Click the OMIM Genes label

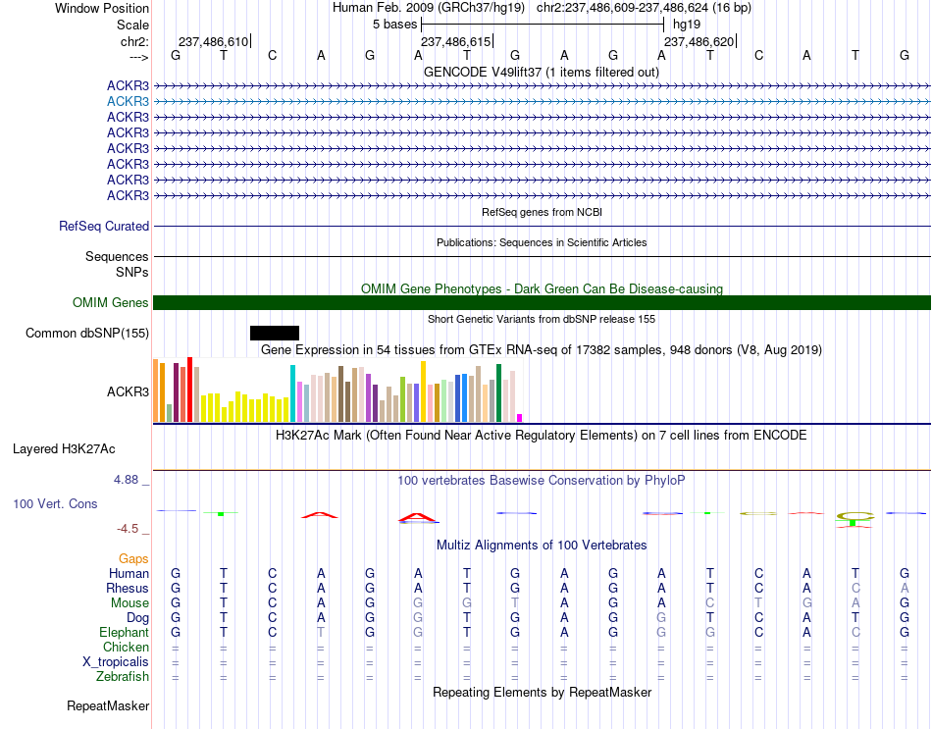111,302
